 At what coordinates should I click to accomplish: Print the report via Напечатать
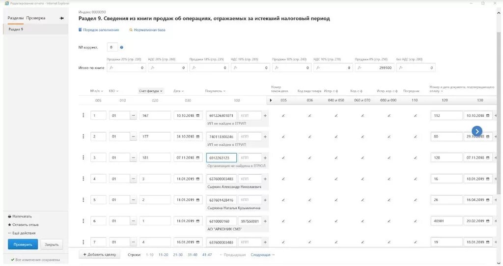point(22,216)
